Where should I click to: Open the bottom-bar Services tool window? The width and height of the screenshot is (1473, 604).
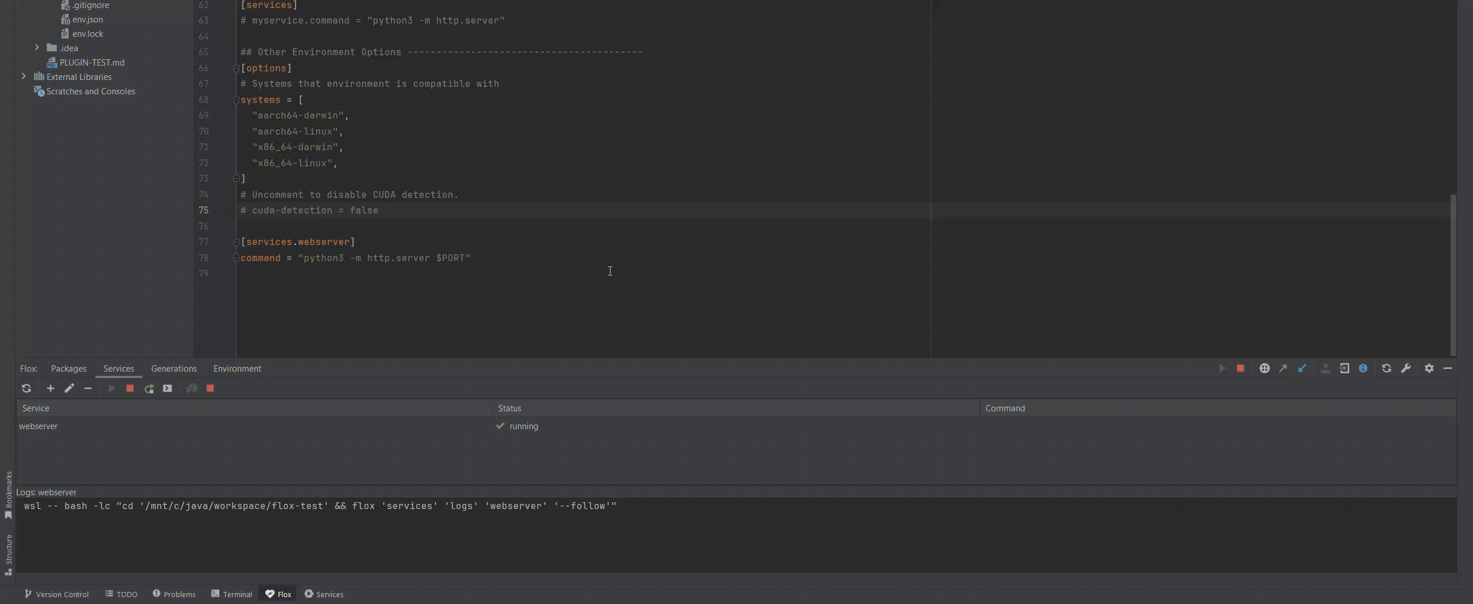coord(324,594)
